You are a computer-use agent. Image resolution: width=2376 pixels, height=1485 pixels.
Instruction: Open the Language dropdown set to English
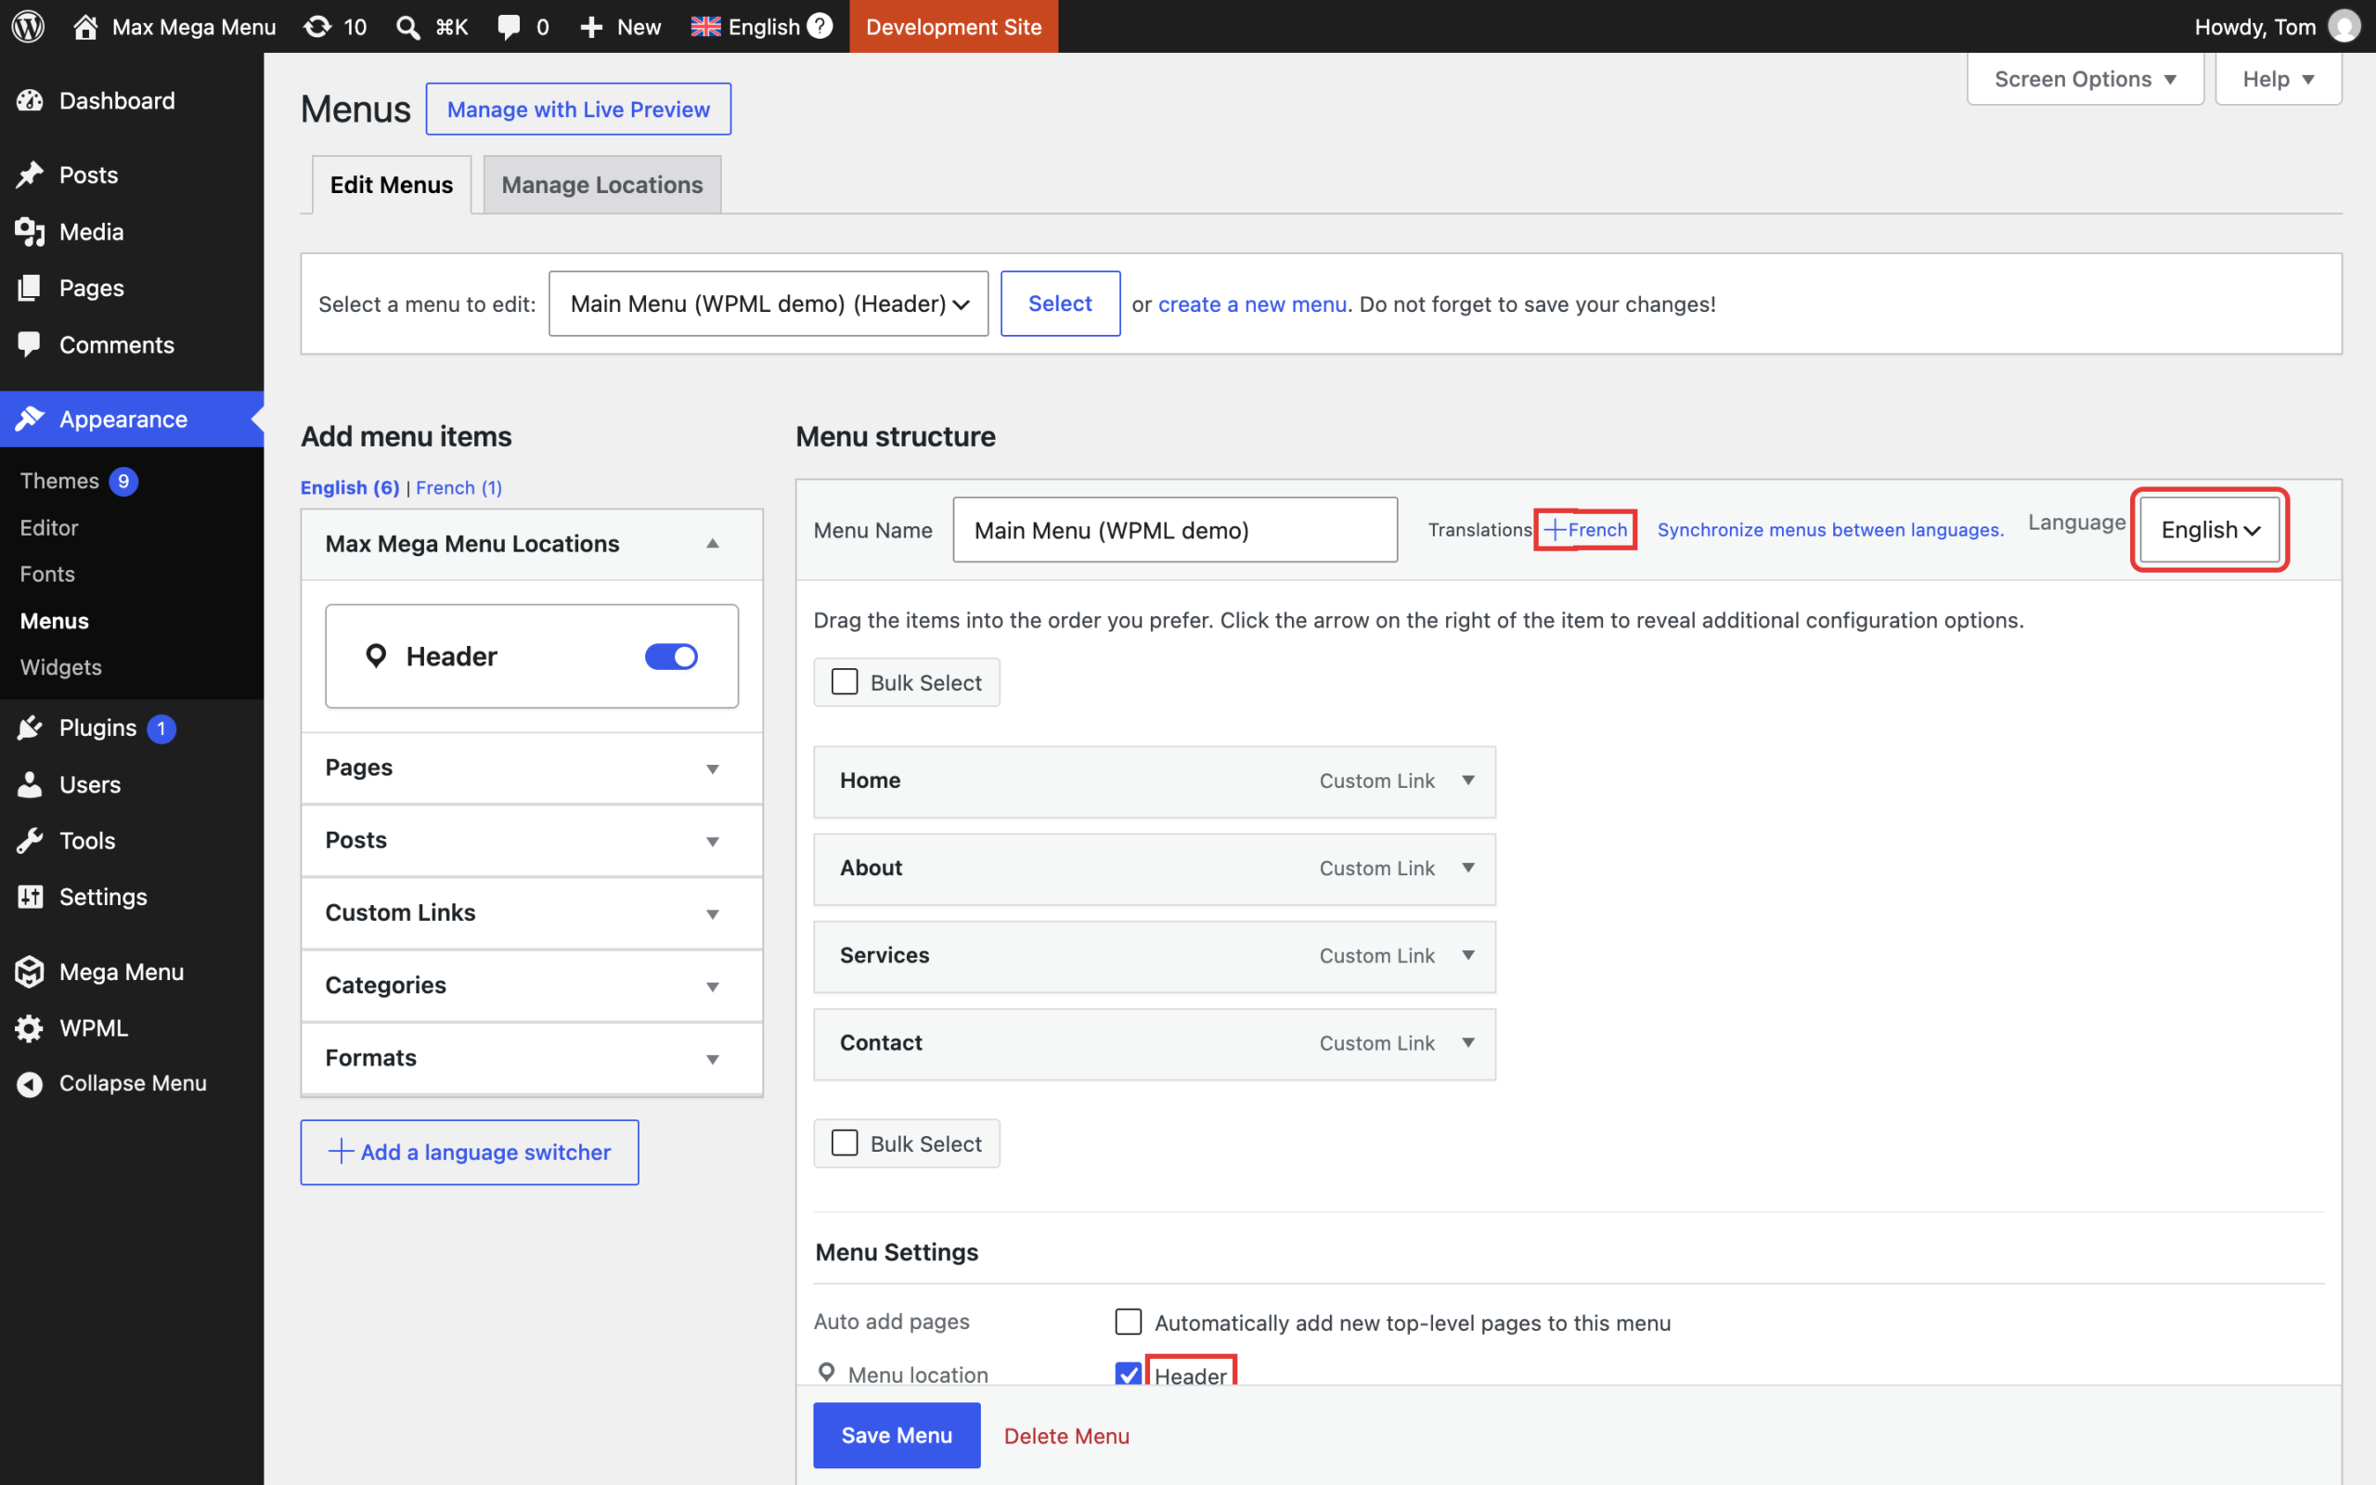2209,529
